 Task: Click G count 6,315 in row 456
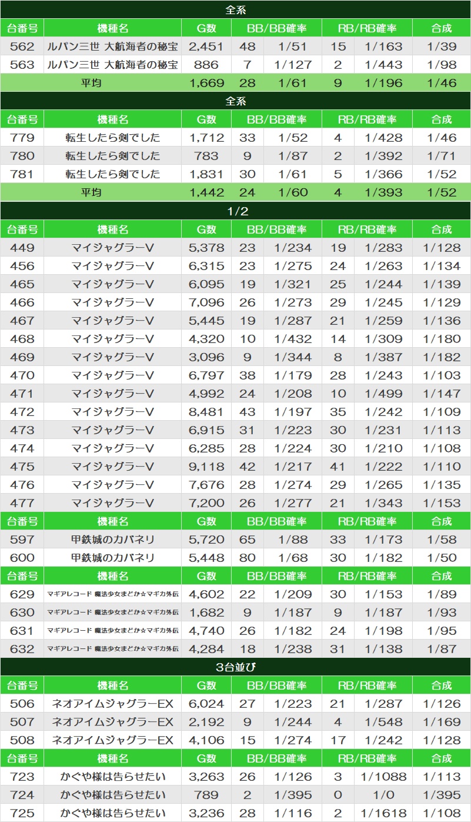tap(206, 266)
